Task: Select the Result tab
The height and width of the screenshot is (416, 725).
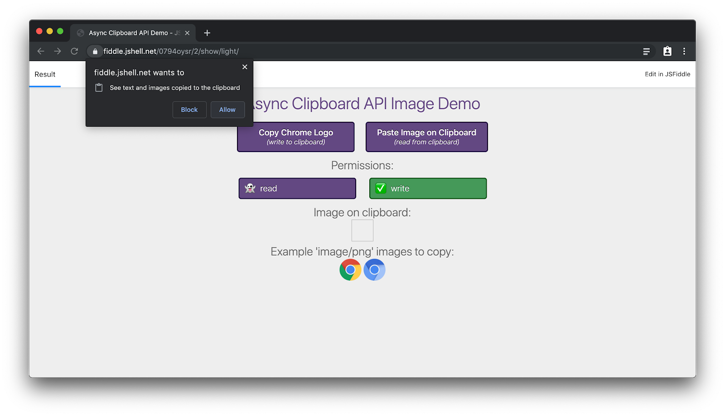Action: pos(45,74)
